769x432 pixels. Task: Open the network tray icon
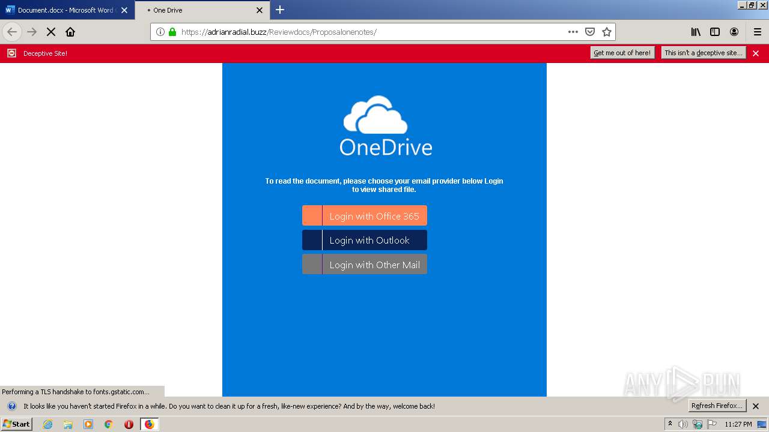(x=698, y=424)
